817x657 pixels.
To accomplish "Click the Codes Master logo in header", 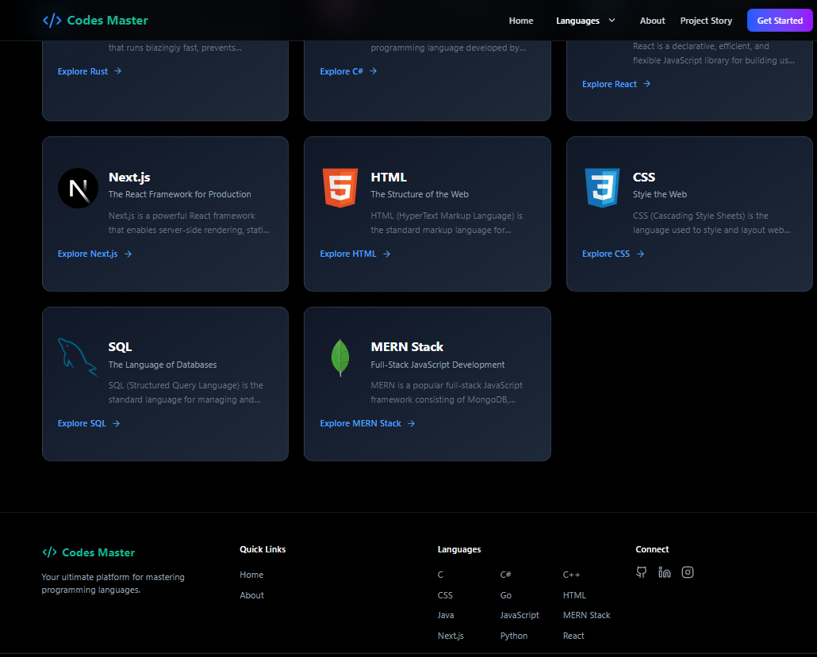I will [95, 21].
